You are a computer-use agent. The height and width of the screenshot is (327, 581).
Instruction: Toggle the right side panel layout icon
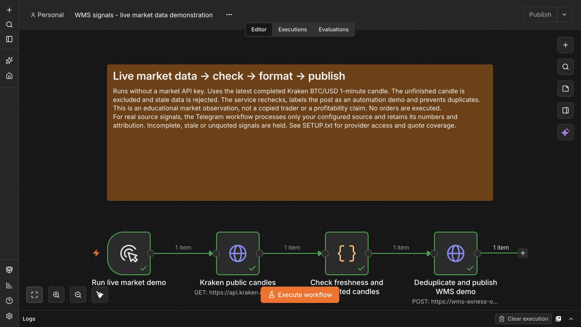point(566,110)
